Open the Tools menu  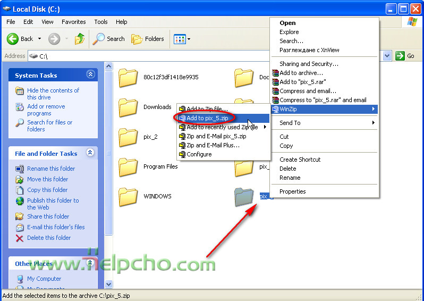(x=101, y=22)
